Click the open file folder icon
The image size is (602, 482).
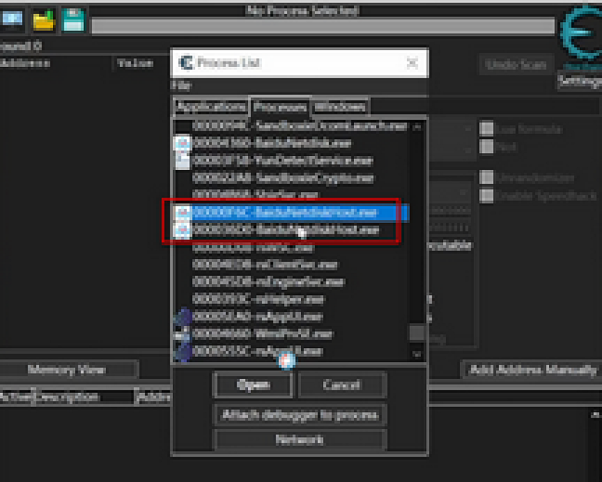coord(44,20)
